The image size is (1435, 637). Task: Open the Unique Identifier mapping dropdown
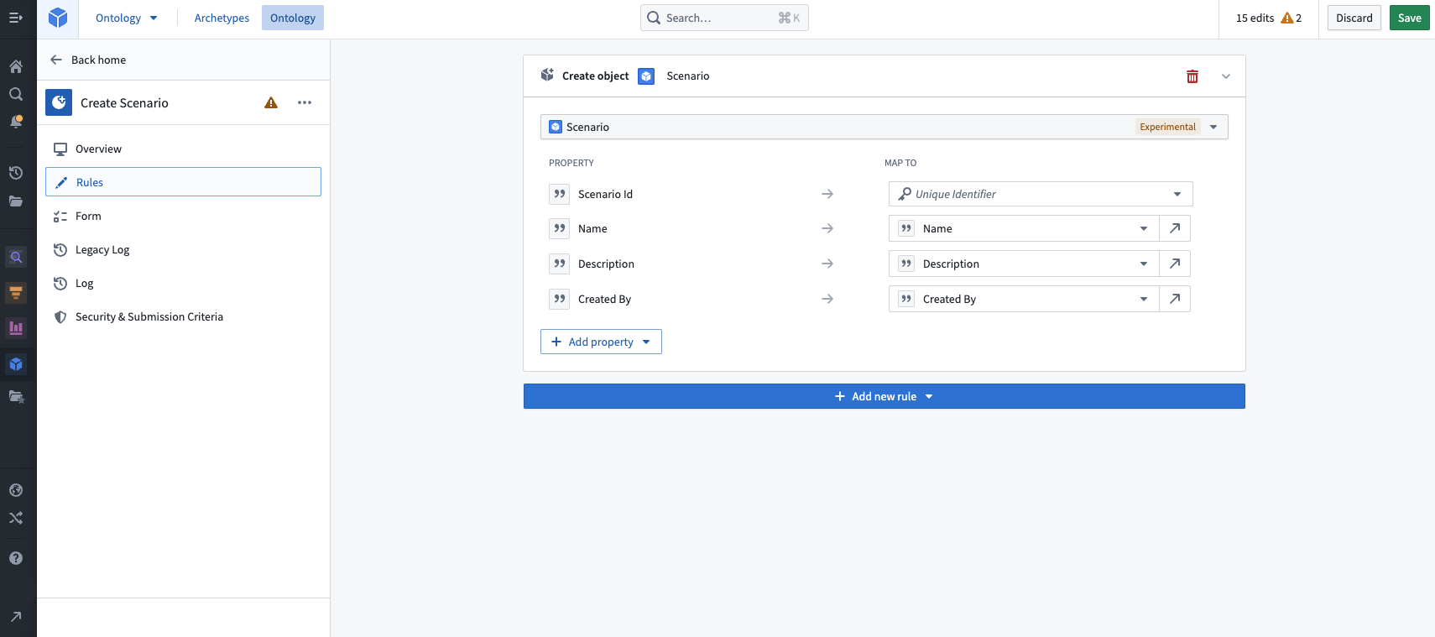[x=1041, y=194]
